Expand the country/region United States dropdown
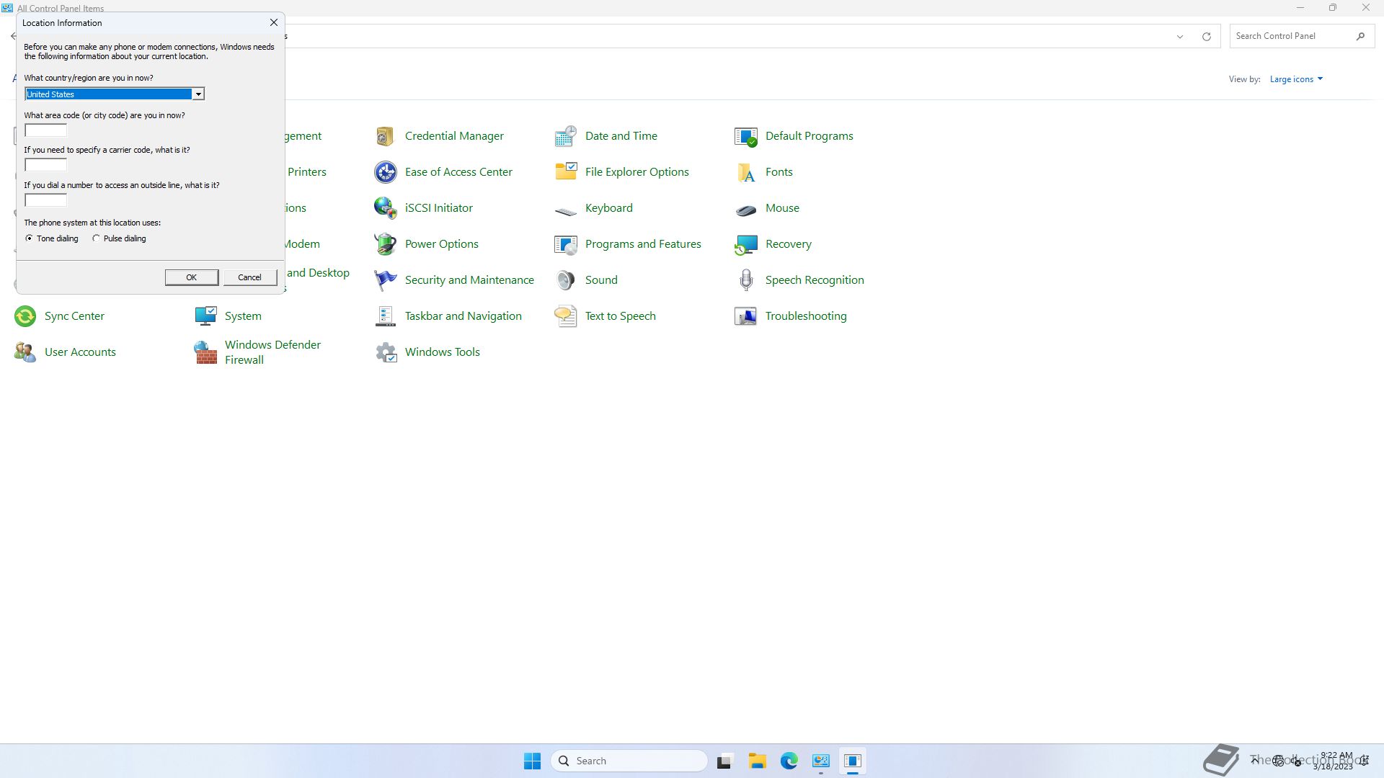This screenshot has height=778, width=1384. tap(198, 94)
